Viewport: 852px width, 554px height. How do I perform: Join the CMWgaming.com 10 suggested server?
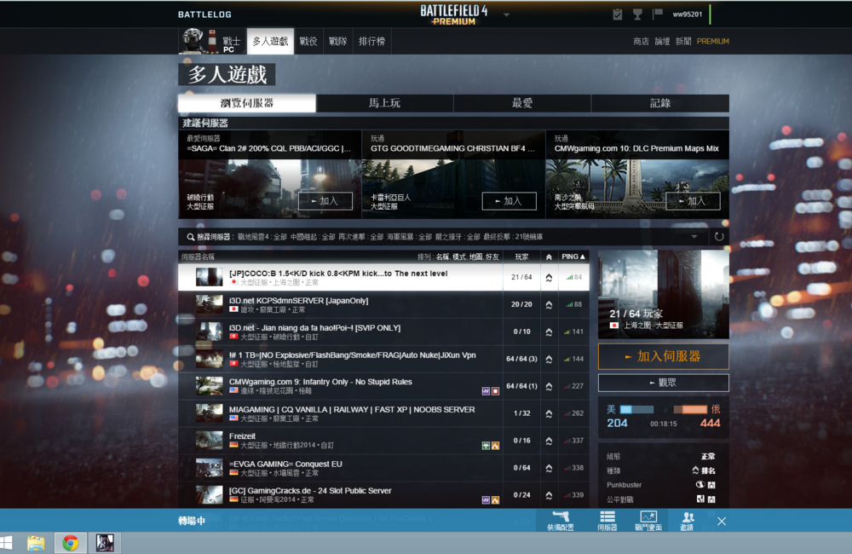693,201
